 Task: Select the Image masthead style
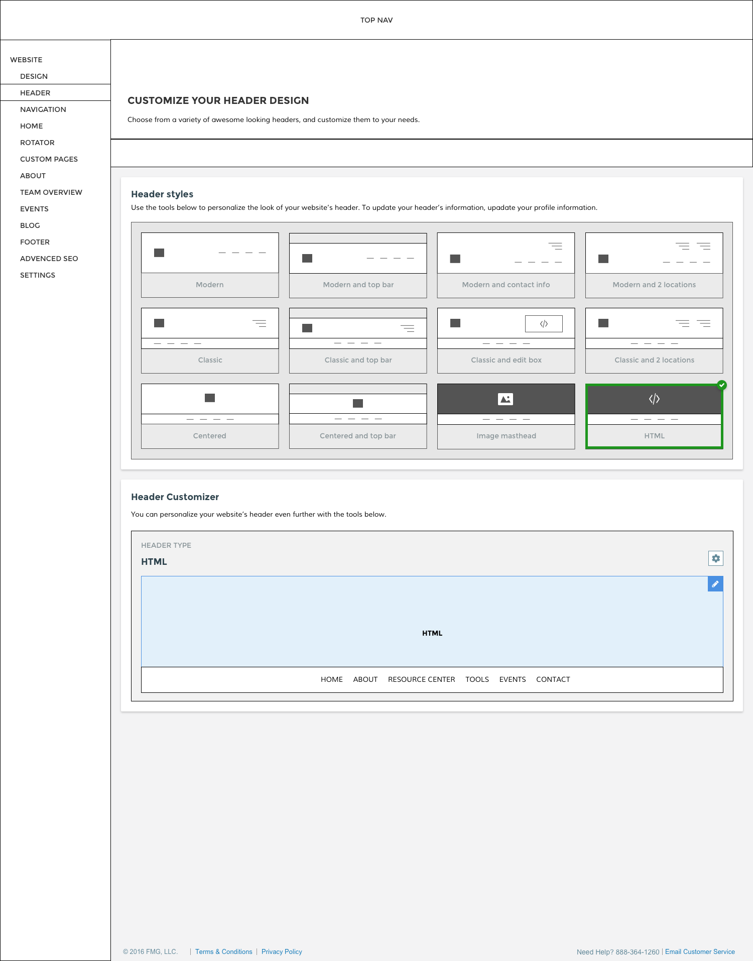pyautogui.click(x=506, y=416)
